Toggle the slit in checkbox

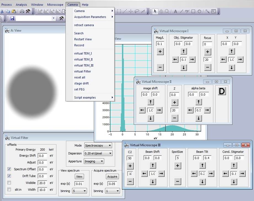9,189
